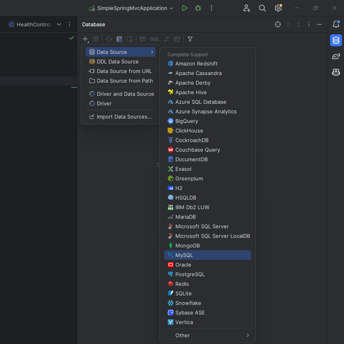344x344 pixels.
Task: Choose Data Source from Path
Action: (x=120, y=81)
